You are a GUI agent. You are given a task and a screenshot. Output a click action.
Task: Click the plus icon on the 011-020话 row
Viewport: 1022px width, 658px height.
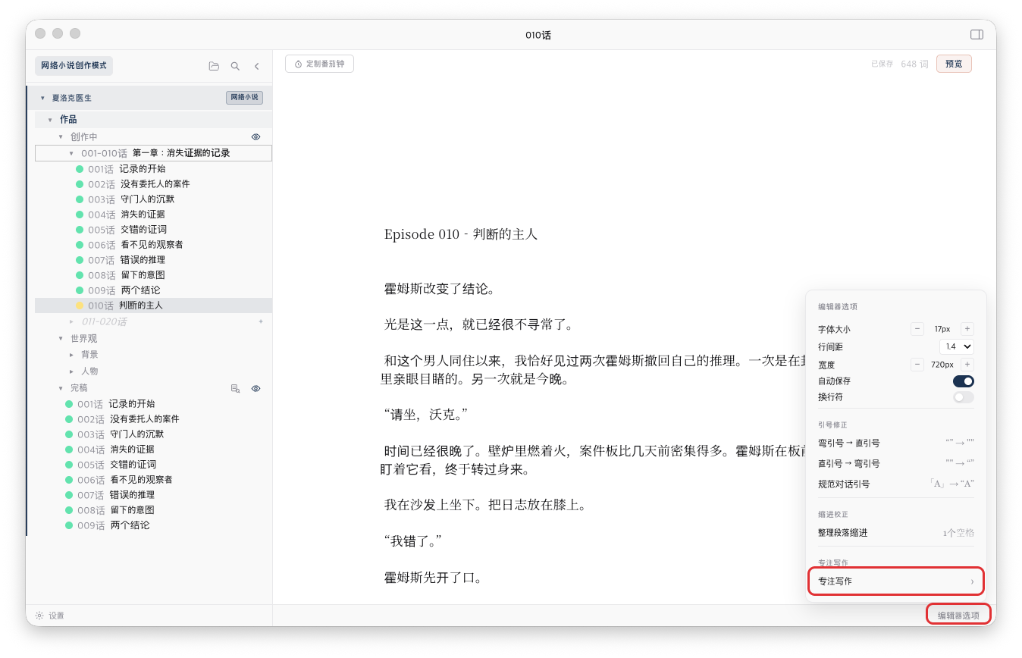tap(261, 321)
